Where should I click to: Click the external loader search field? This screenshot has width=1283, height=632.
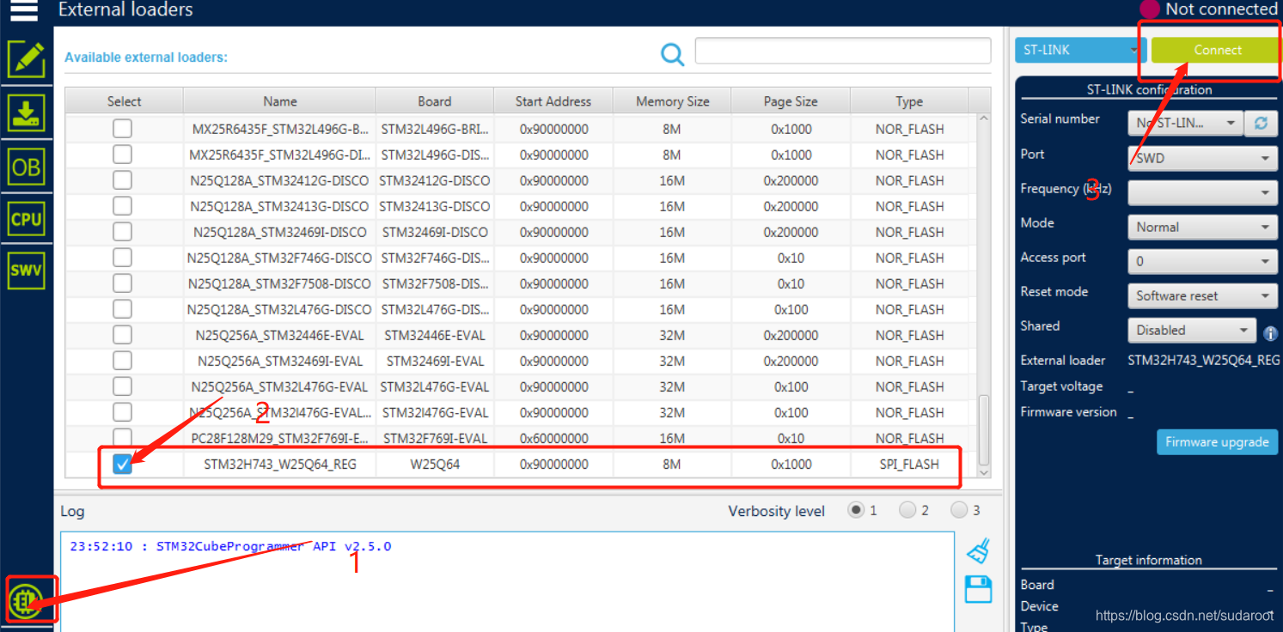(x=843, y=51)
